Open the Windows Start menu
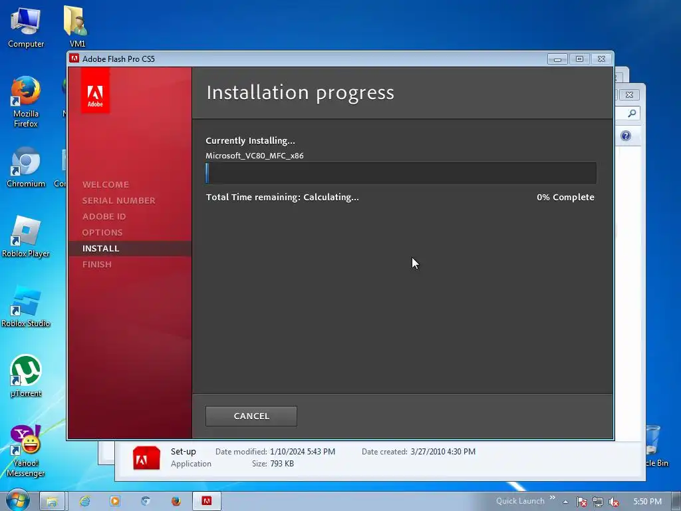 point(17,500)
